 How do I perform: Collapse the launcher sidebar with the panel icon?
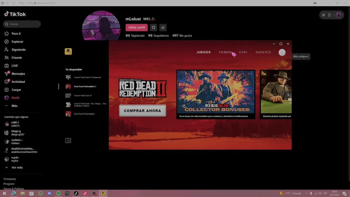[68, 140]
